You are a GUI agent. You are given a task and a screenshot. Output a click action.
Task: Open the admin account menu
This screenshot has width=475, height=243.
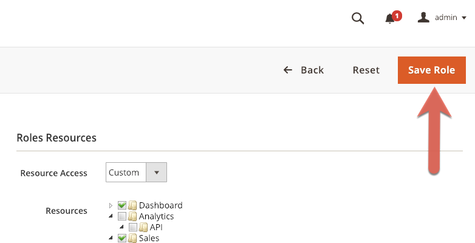[x=450, y=18]
